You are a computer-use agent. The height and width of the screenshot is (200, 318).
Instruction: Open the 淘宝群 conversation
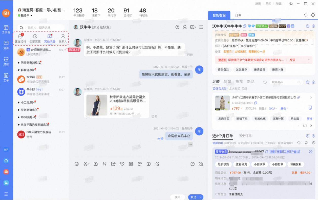tap(41, 79)
